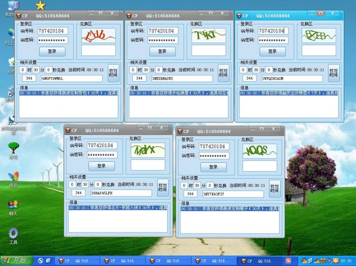Click QQ密码 field in the 4N6FT9WM6L window

click(x=53, y=40)
